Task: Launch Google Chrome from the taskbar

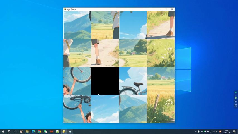Action: pyautogui.click(x=39, y=131)
